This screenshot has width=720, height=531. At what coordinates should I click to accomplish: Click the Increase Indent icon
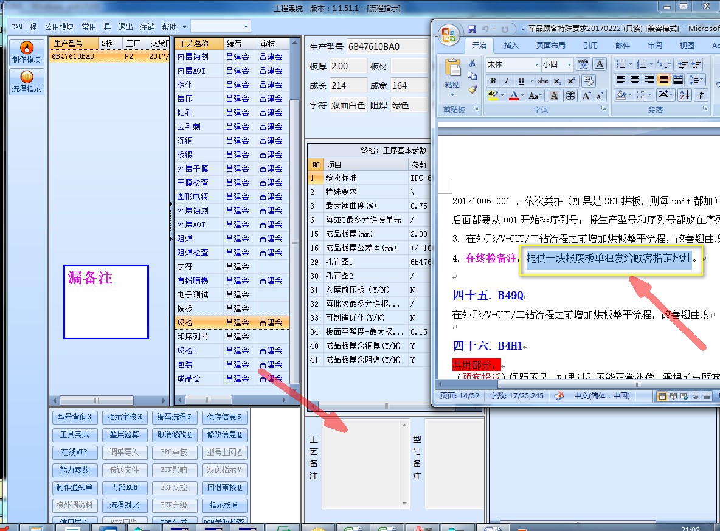pyautogui.click(x=696, y=64)
